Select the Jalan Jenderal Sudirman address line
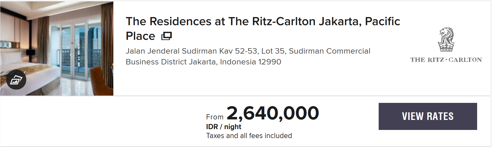The height and width of the screenshot is (147, 492). pyautogui.click(x=248, y=51)
